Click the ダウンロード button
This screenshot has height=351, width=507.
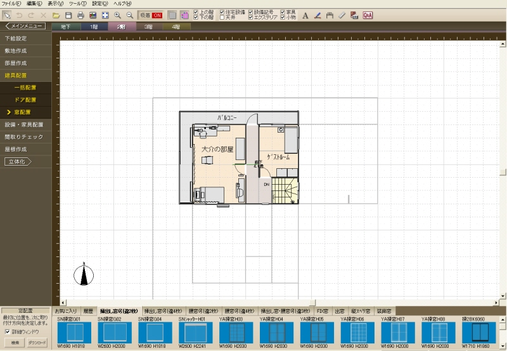point(37,343)
